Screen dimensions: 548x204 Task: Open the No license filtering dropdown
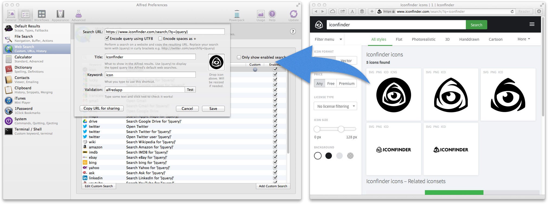[335, 106]
